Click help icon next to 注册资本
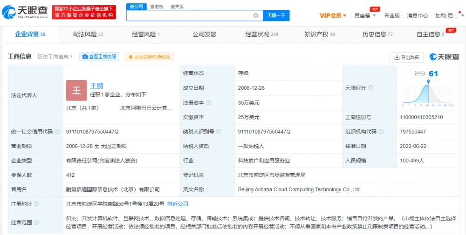Viewport: 466px width, 235px height. click(209, 103)
